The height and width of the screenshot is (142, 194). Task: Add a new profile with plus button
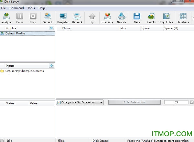point(51,28)
